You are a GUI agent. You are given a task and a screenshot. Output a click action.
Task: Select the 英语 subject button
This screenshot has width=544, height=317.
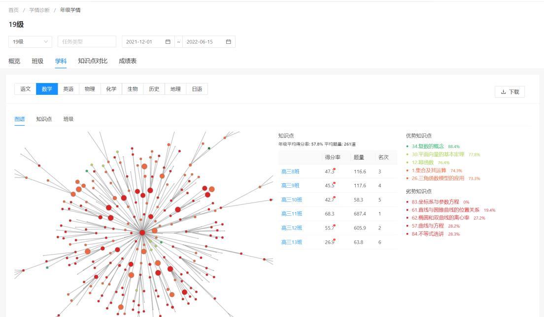[x=68, y=89]
